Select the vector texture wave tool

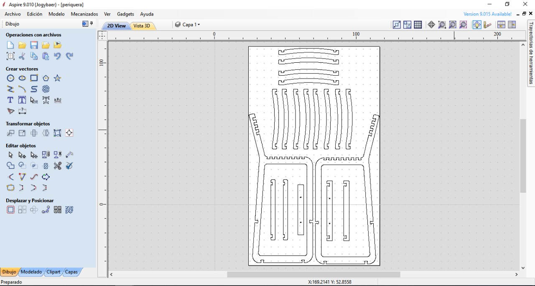46,89
